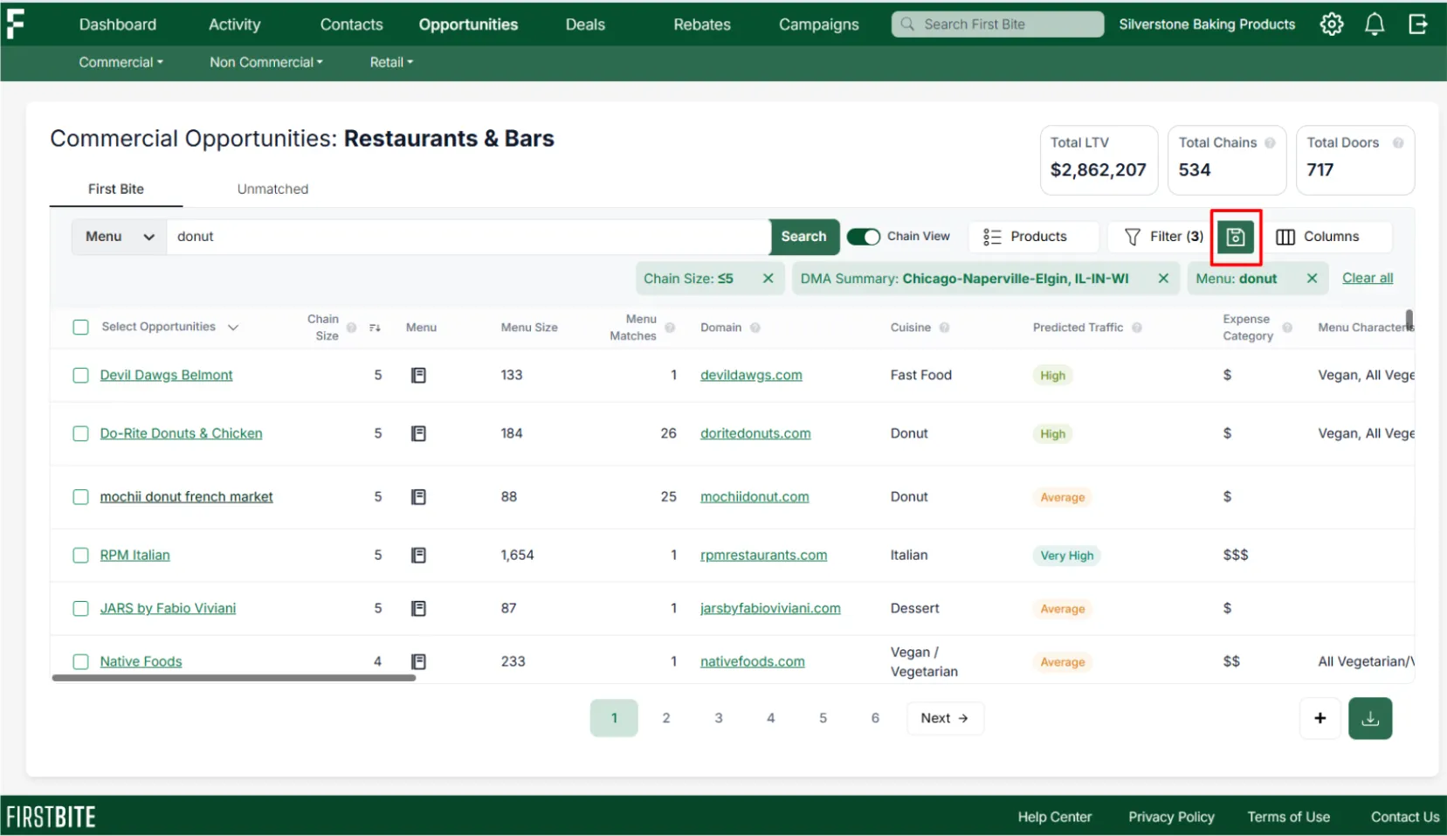Viewport: 1447px width, 836px height.
Task: Click the Menu Matches info icon
Action: 670,328
